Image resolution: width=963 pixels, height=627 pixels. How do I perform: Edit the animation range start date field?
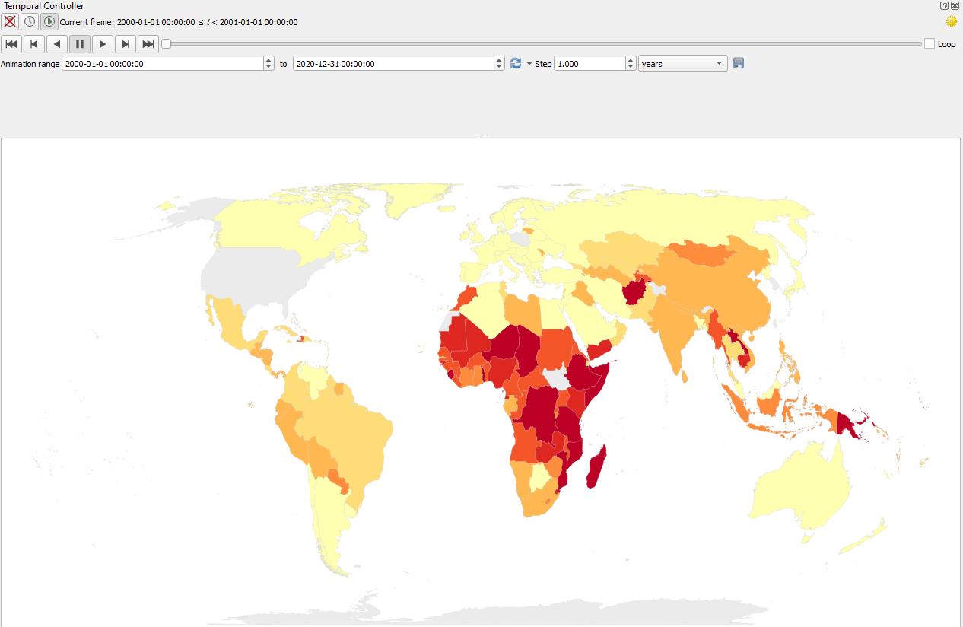click(x=160, y=63)
